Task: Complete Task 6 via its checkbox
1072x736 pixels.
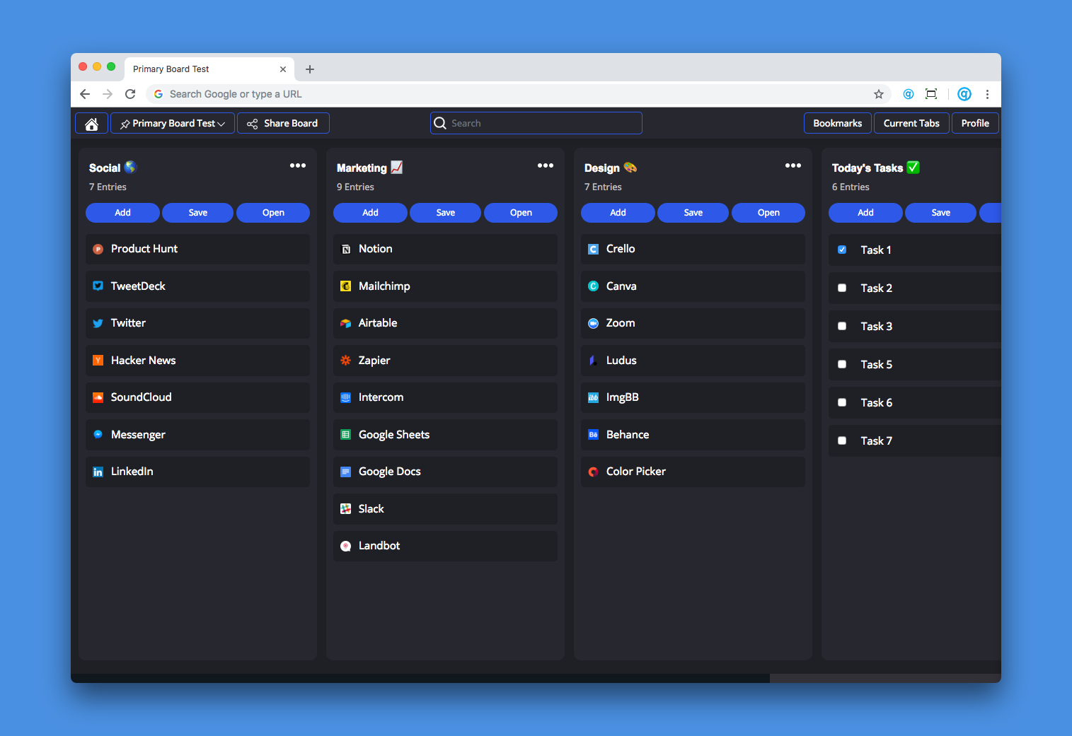Action: 842,402
